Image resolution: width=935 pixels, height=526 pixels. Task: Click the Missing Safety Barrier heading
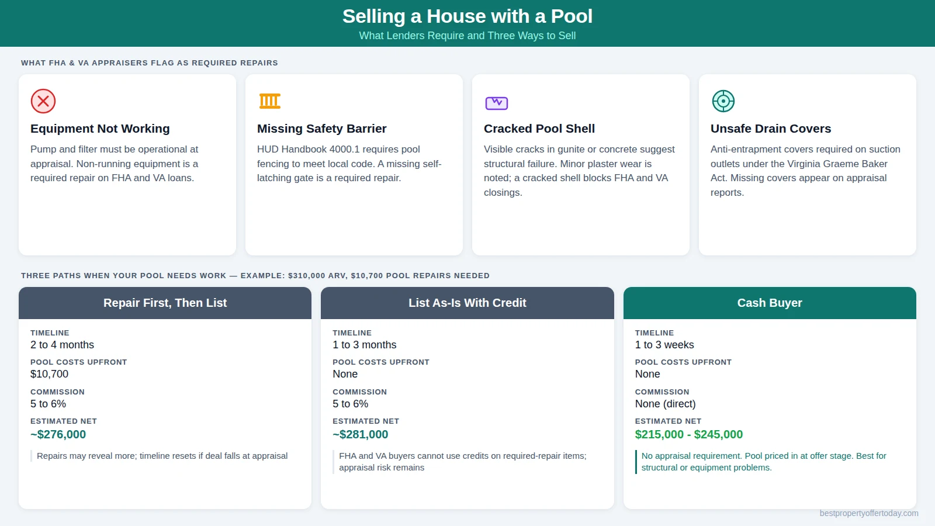(x=322, y=129)
